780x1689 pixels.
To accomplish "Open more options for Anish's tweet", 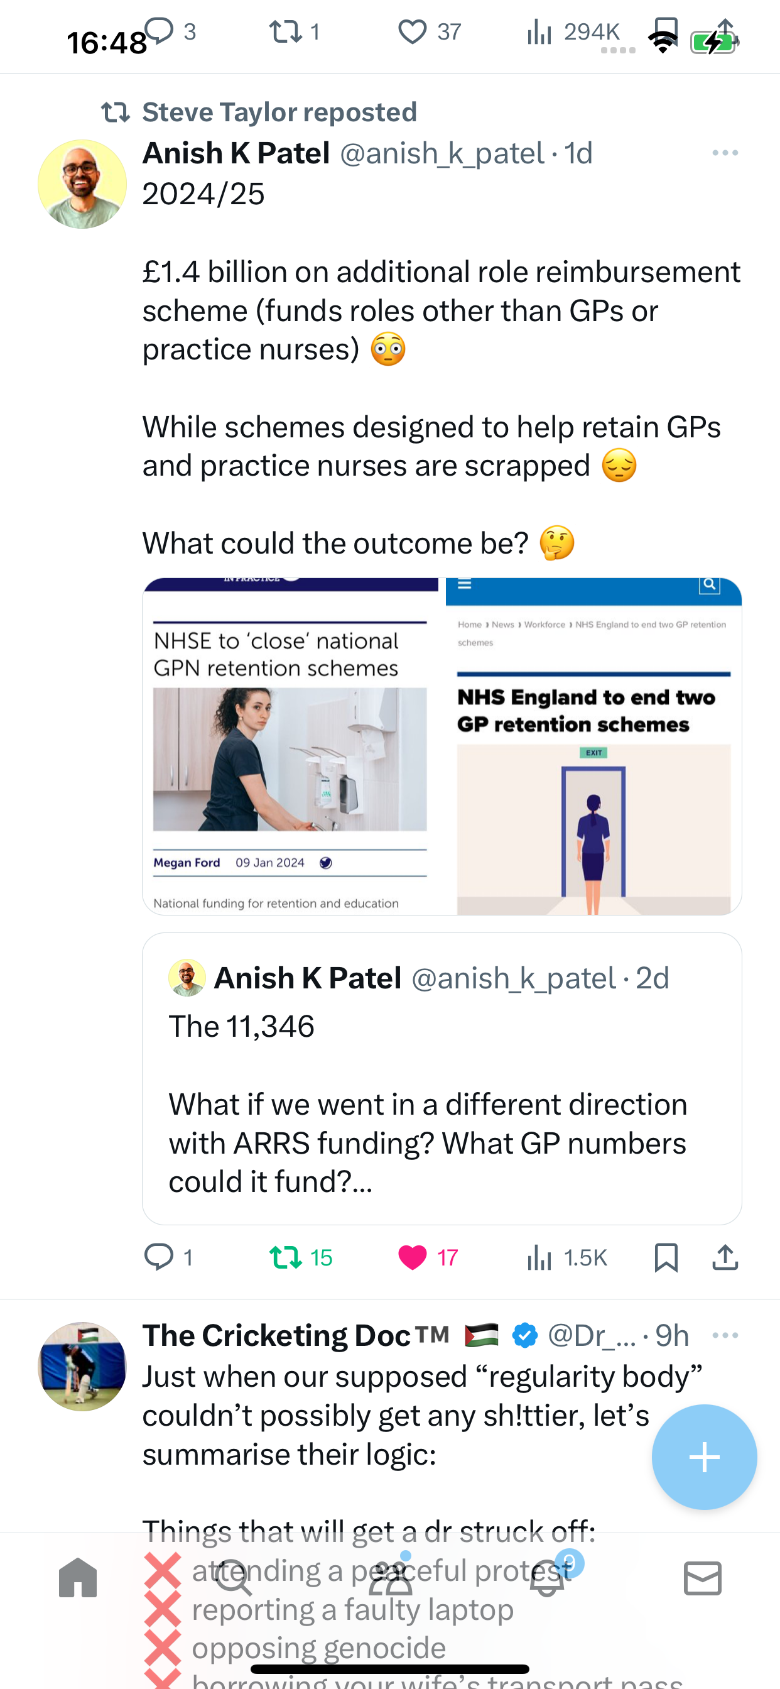I will pyautogui.click(x=725, y=153).
